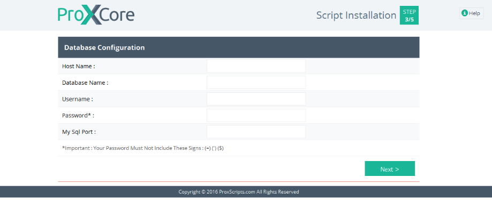Click the 'Database Name :' label

[85, 83]
